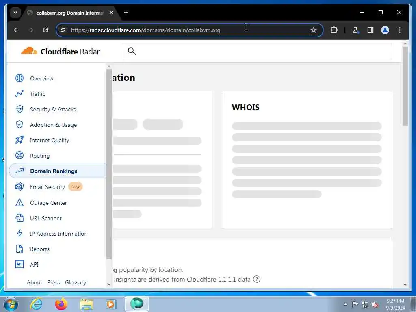Open the Reports page
Screen dimensions: 416x312
39,249
